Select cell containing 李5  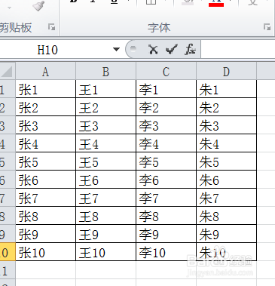point(166,161)
